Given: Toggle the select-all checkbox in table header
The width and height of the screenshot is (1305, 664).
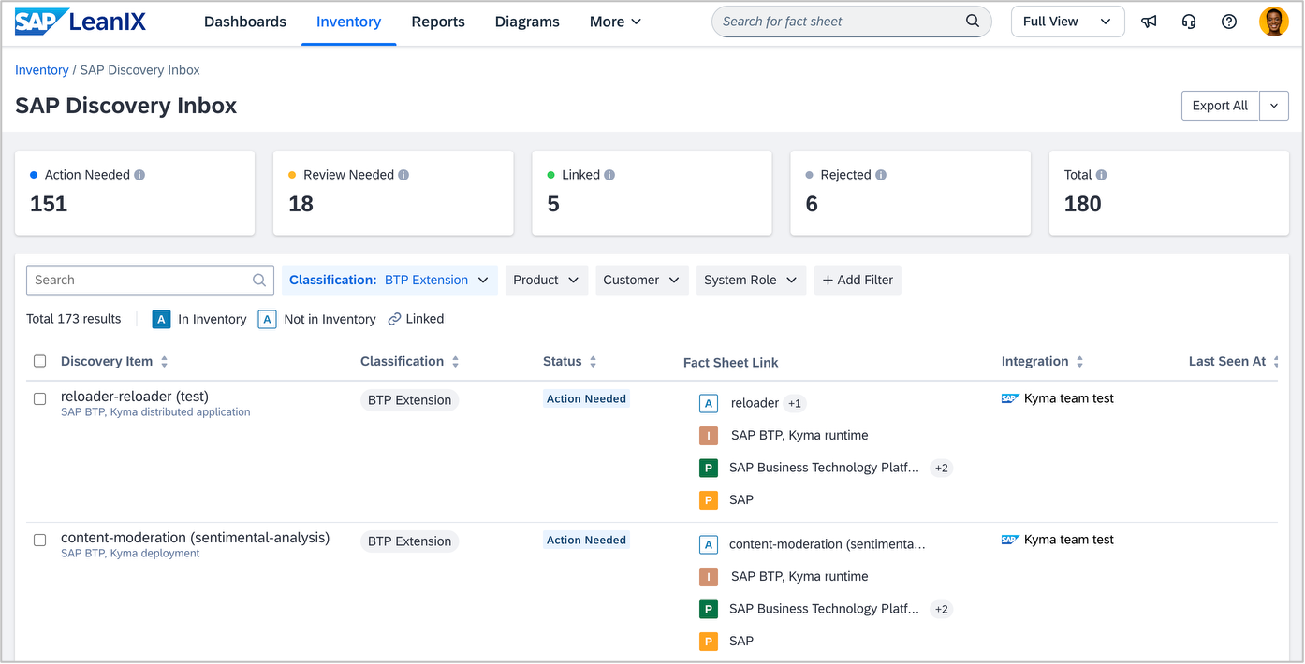Looking at the screenshot, I should click(39, 361).
